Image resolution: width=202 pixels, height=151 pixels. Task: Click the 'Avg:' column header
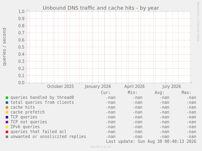[159, 93]
